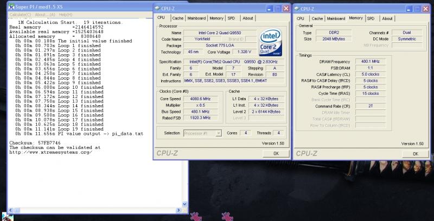Click OK in the right CPU-Z window

(416, 154)
